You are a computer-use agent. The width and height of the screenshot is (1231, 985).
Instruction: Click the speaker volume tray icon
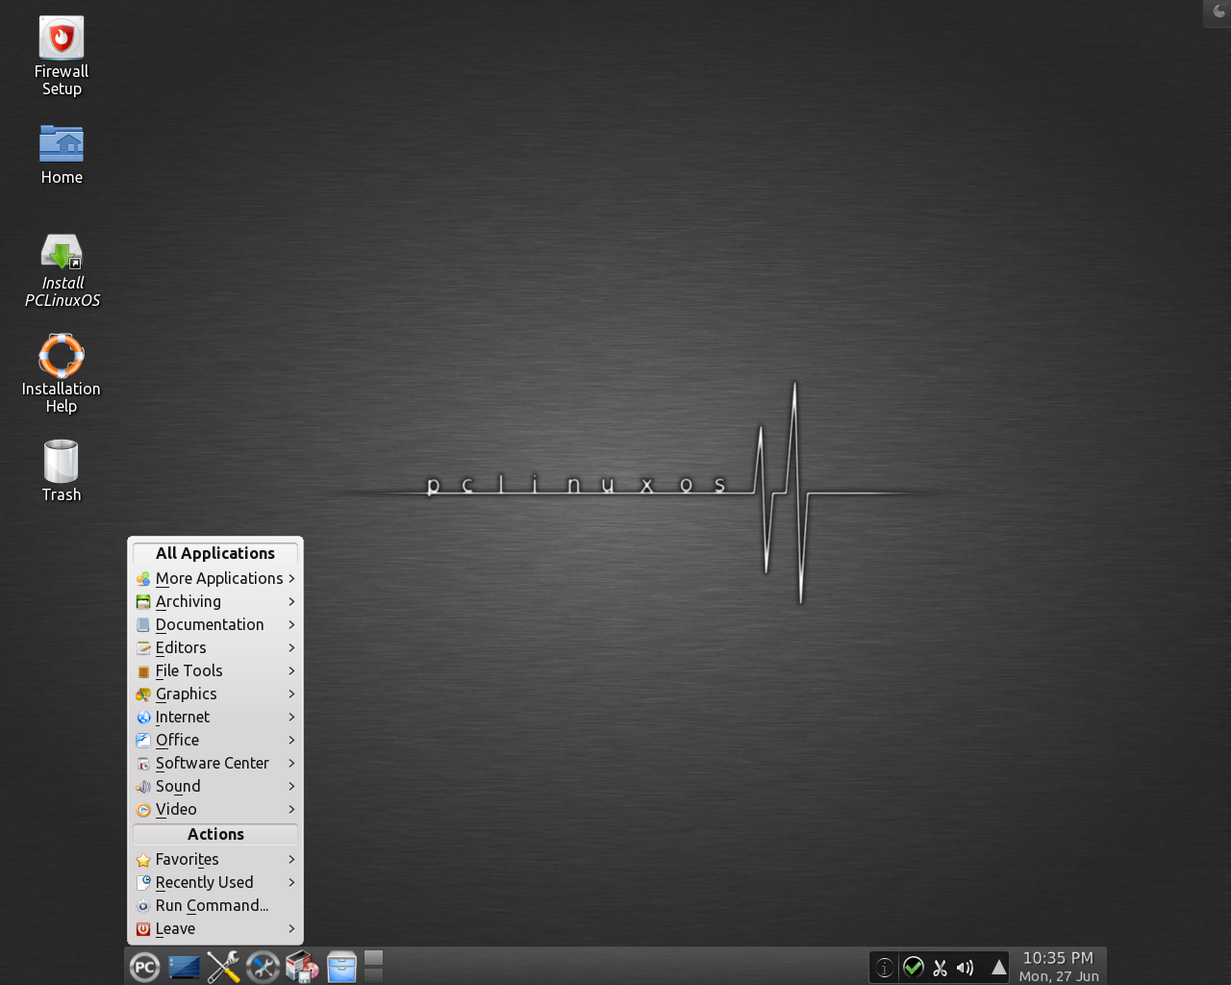[x=965, y=968]
